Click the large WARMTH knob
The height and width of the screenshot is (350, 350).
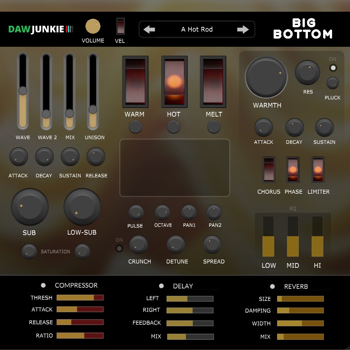click(x=266, y=78)
